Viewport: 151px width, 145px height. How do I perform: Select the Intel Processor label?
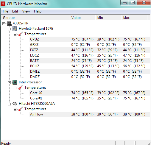click(x=30, y=82)
